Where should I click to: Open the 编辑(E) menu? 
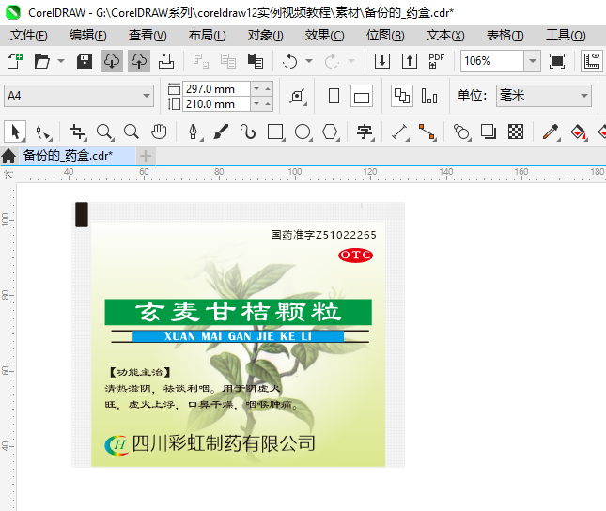click(x=87, y=36)
